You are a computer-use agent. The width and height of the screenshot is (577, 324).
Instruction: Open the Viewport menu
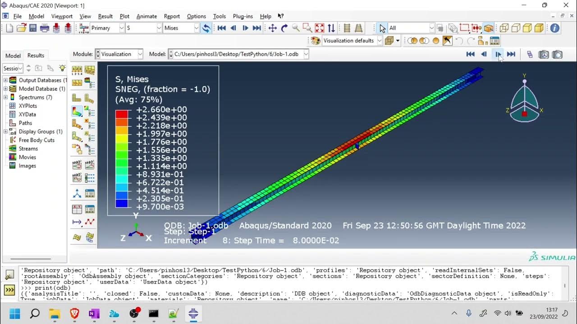click(x=62, y=16)
